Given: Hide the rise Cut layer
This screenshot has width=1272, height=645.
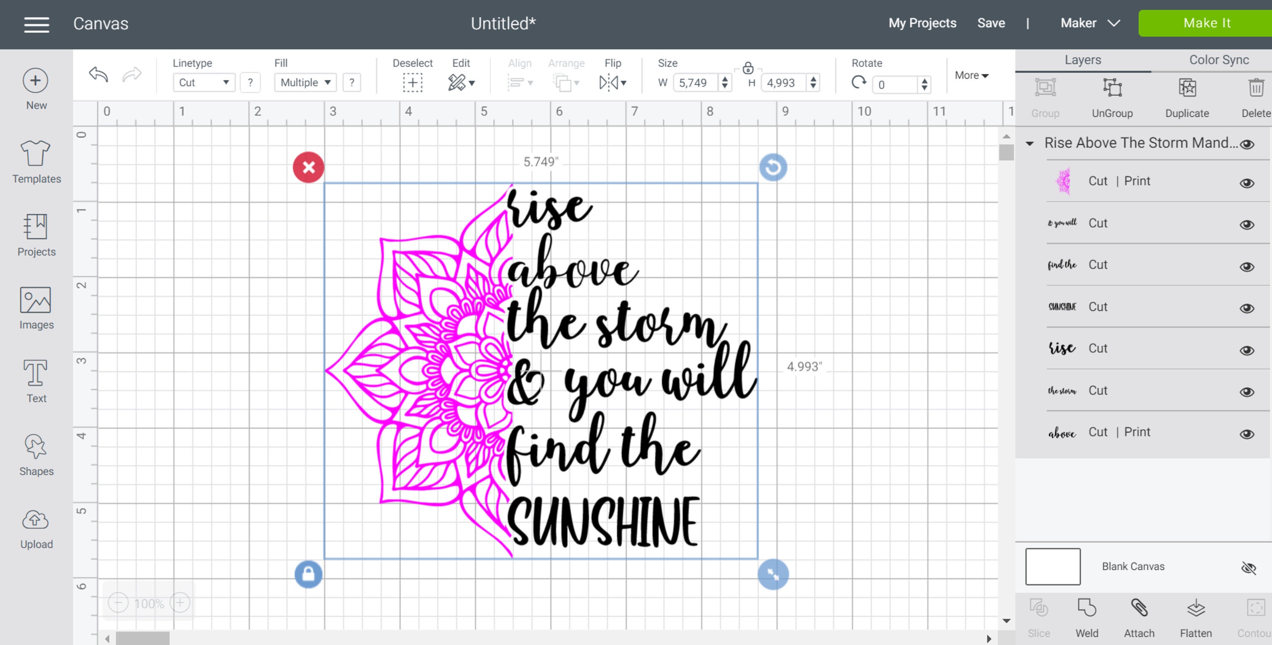Looking at the screenshot, I should tap(1247, 350).
